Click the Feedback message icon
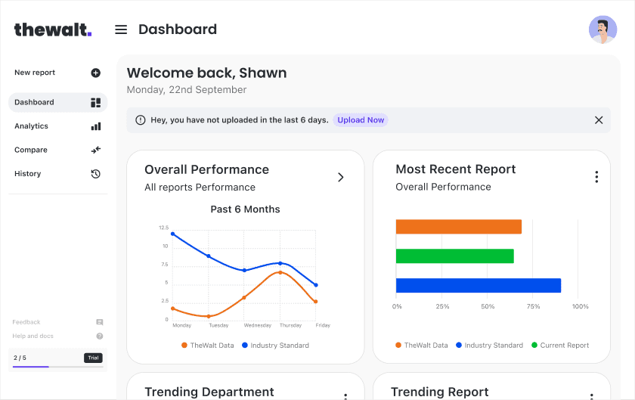The width and height of the screenshot is (635, 400). [x=100, y=322]
